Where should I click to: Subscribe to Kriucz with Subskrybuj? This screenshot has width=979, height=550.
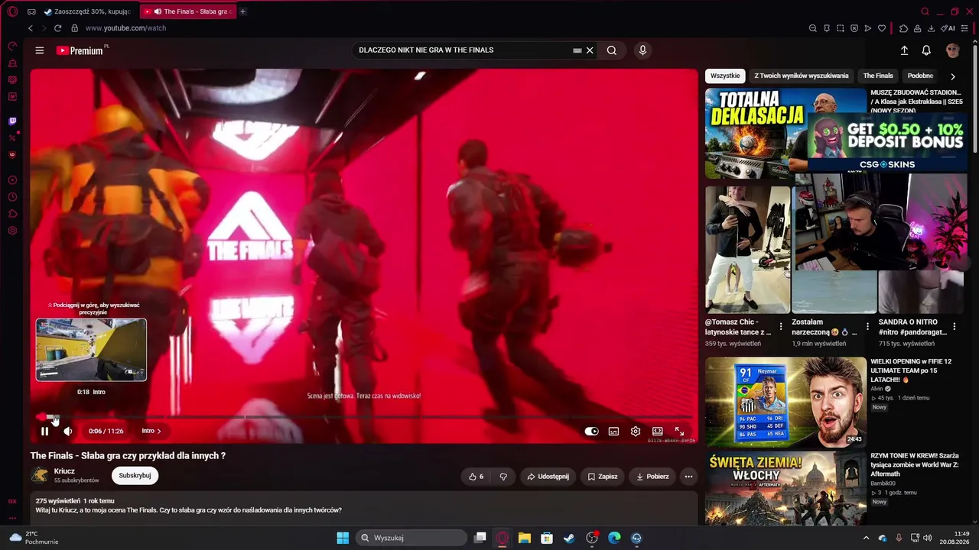[x=135, y=475]
